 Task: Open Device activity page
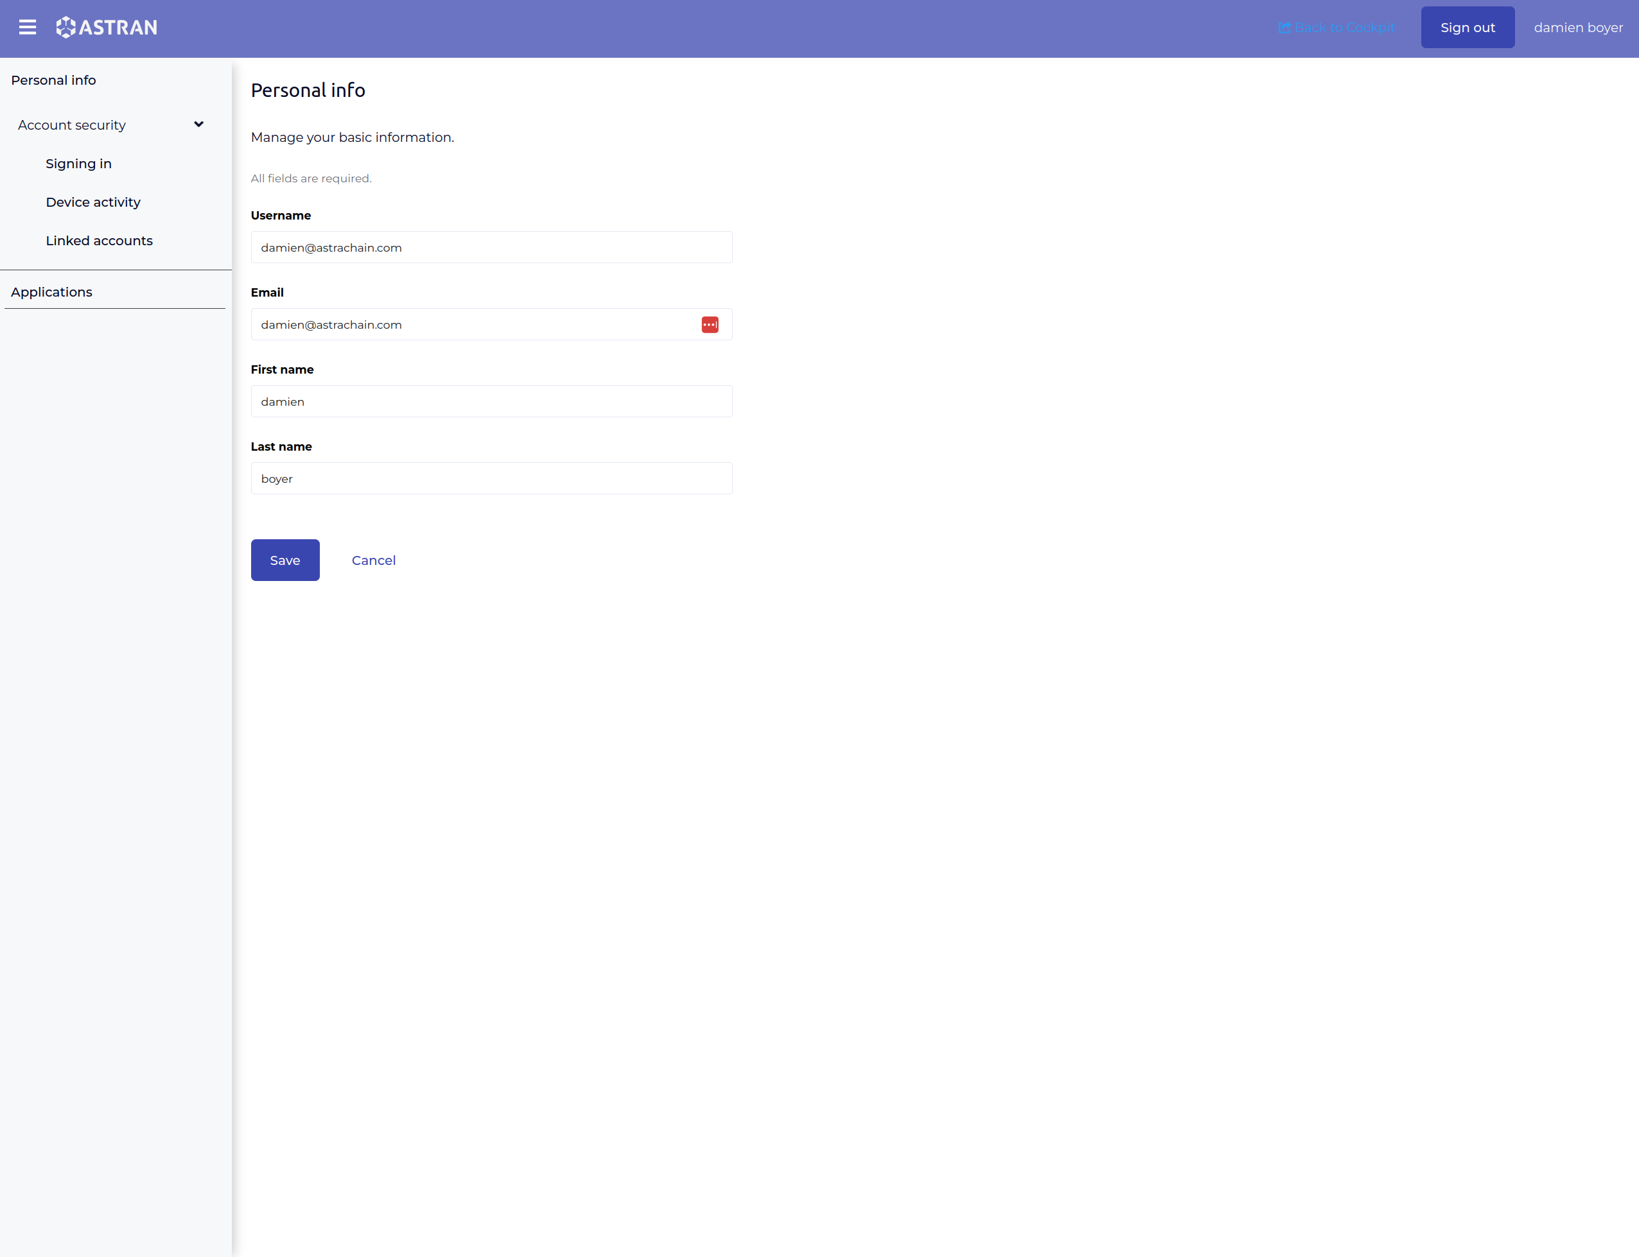pyautogui.click(x=92, y=202)
